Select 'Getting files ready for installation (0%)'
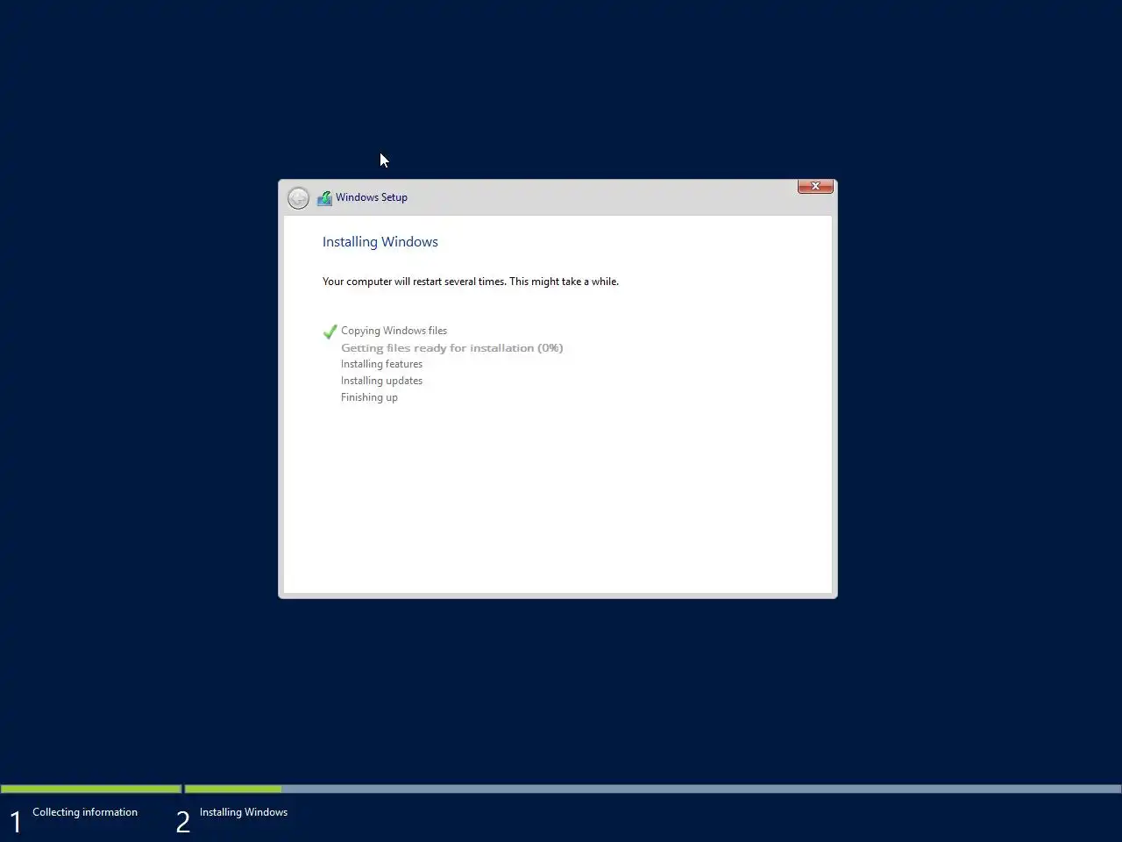This screenshot has width=1122, height=842. pos(452,348)
